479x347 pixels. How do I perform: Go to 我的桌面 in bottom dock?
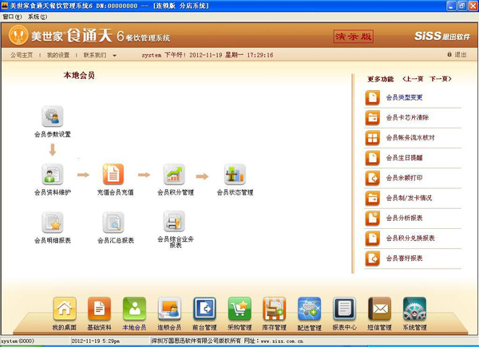(x=65, y=309)
